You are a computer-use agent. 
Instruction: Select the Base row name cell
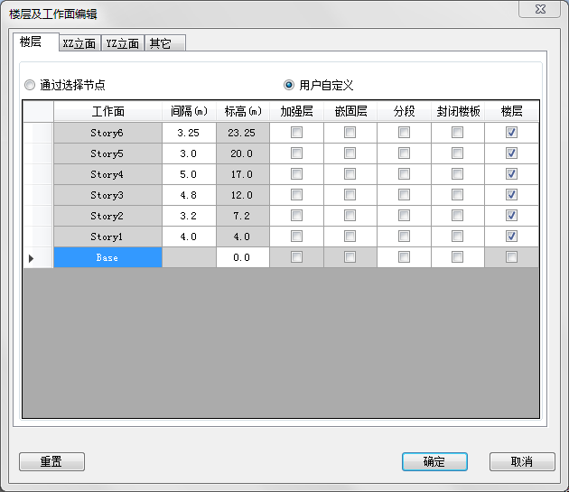click(107, 257)
